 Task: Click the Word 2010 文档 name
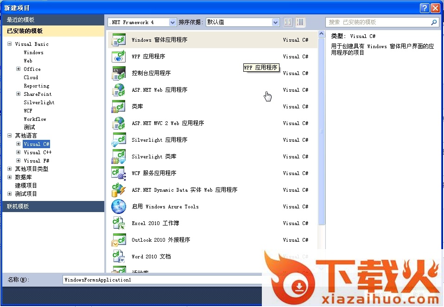(151, 257)
